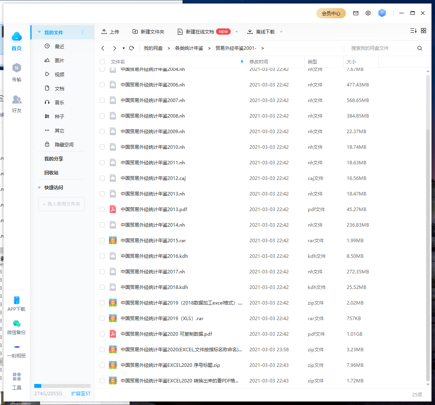Open settings hexagon icon in title bar
This screenshot has width=435, height=405.
(x=368, y=13)
